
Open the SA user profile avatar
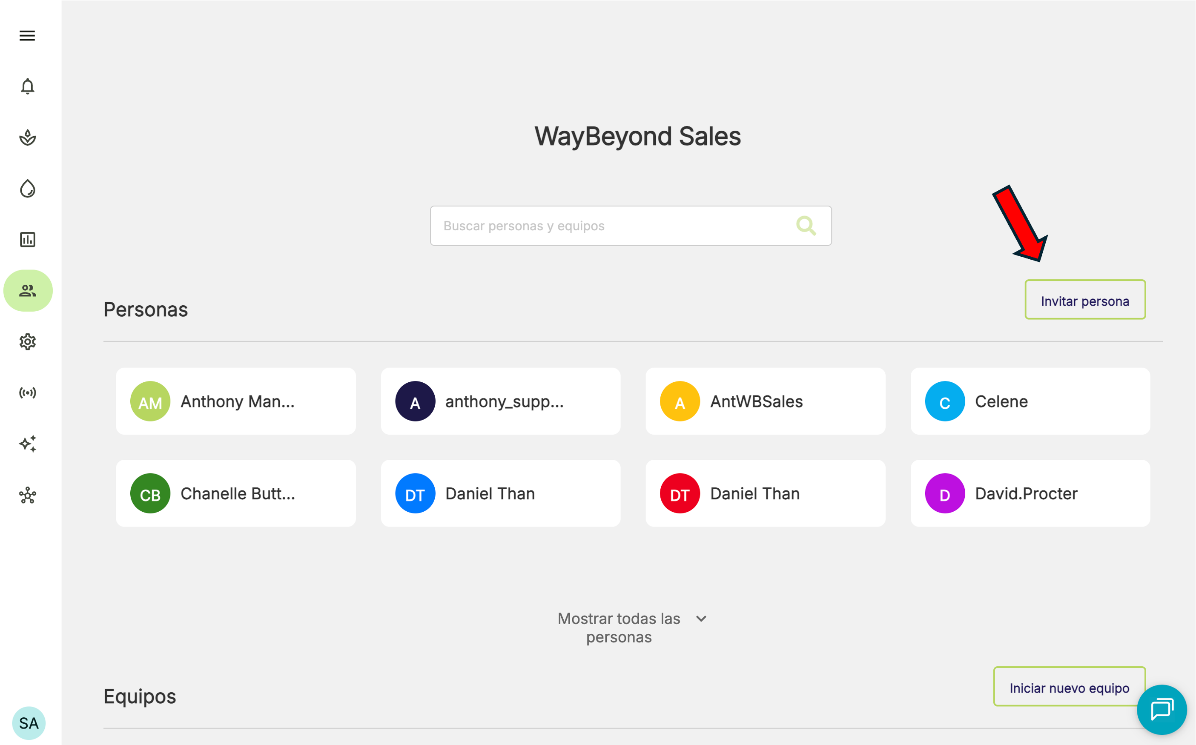click(29, 723)
